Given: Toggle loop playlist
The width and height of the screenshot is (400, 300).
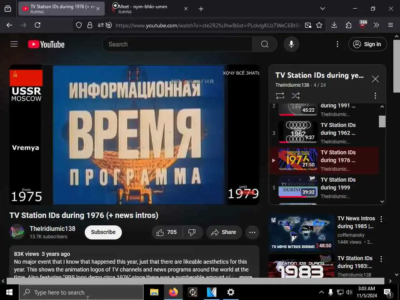Looking at the screenshot, I should pos(280,96).
